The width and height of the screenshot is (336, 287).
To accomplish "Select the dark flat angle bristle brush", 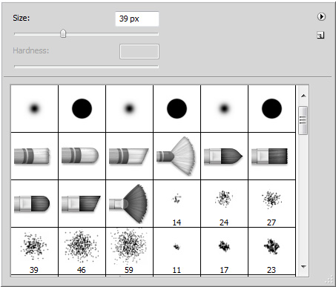I will 82,204.
